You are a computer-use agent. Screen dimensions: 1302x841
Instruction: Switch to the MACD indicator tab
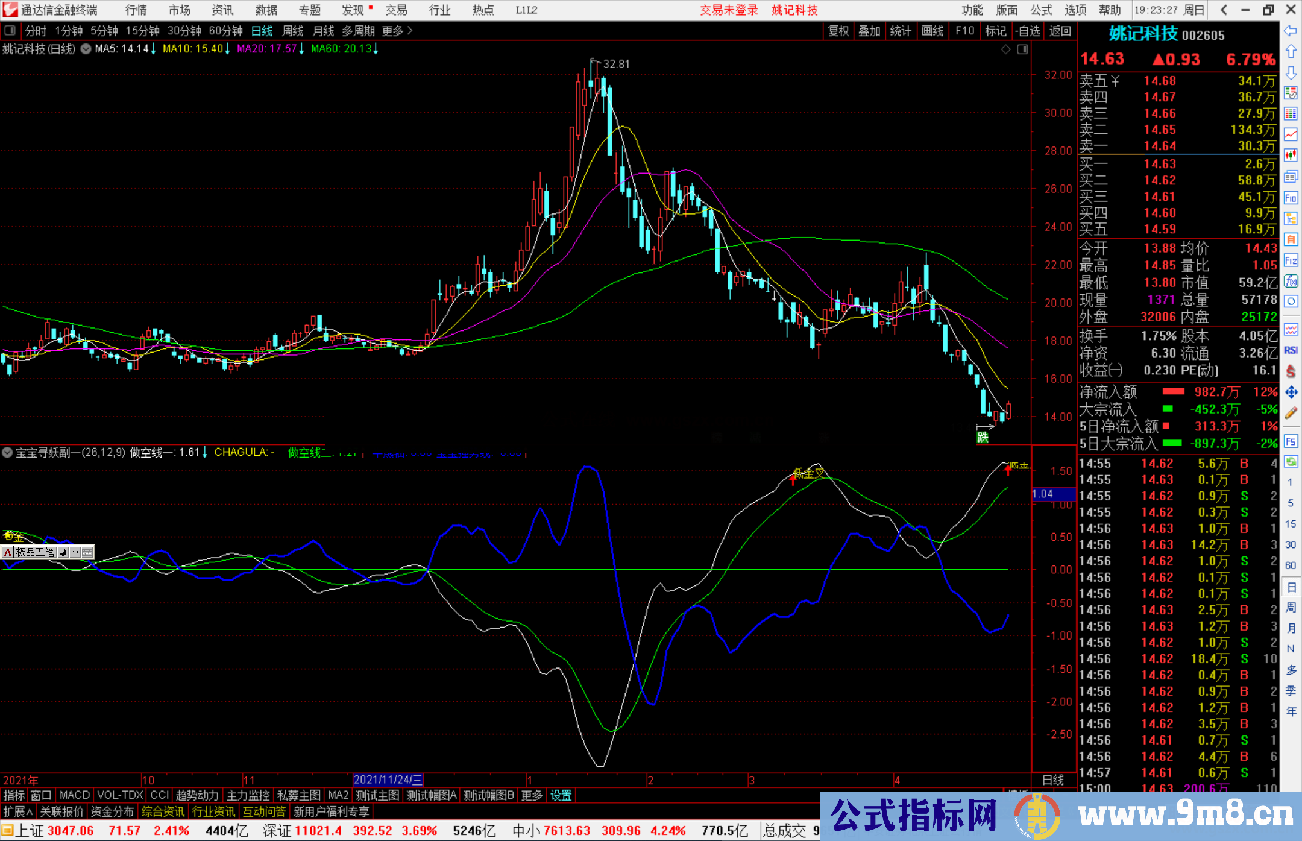pyautogui.click(x=74, y=795)
